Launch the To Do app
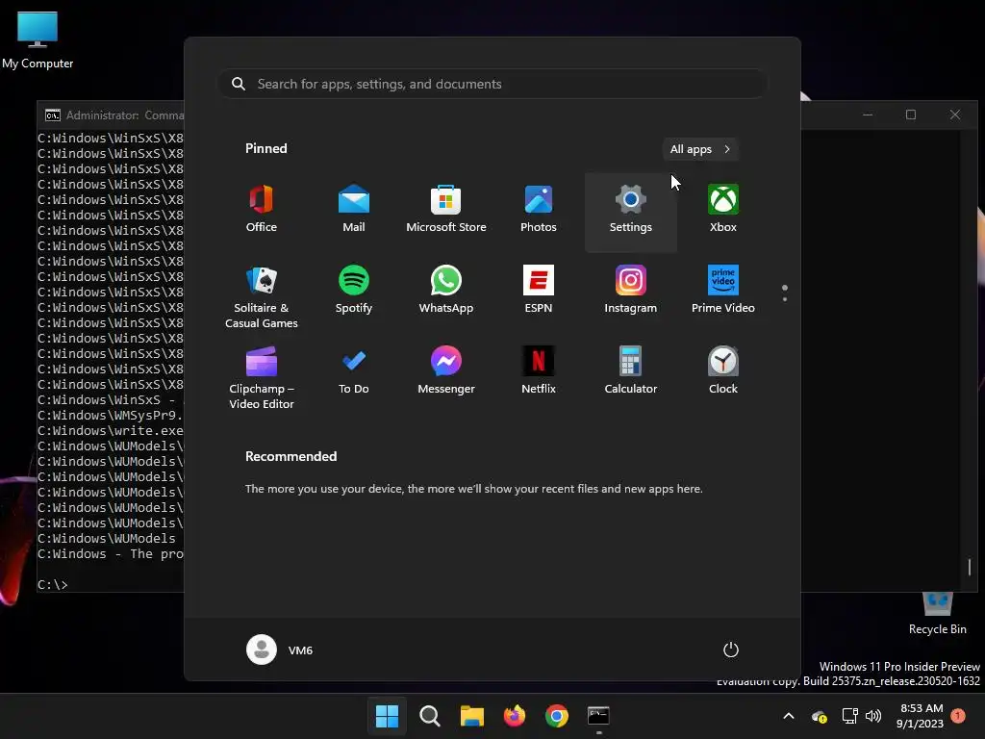Viewport: 985px width, 739px height. (x=354, y=371)
